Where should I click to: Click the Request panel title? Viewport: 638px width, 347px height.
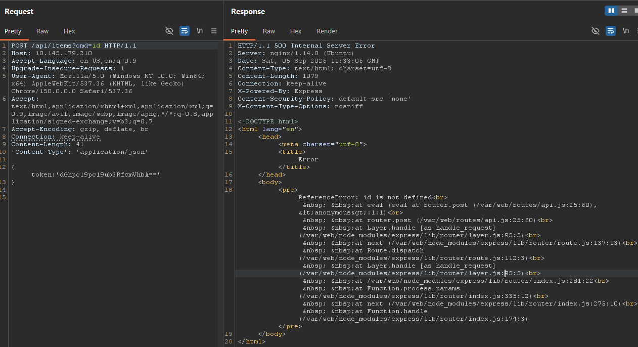click(x=19, y=11)
